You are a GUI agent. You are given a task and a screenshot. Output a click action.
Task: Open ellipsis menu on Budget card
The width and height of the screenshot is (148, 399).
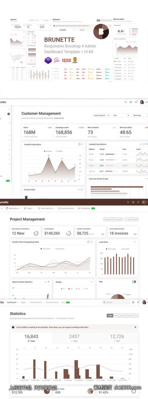(92, 282)
